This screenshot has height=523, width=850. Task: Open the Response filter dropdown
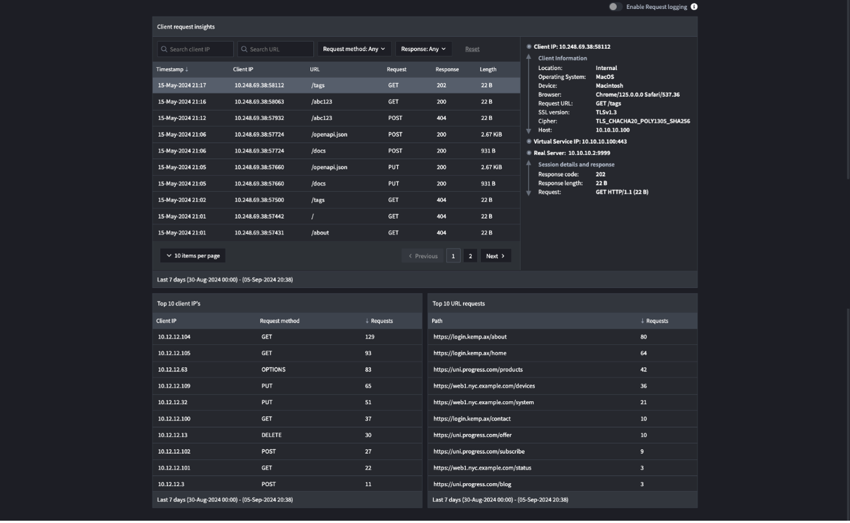[423, 49]
